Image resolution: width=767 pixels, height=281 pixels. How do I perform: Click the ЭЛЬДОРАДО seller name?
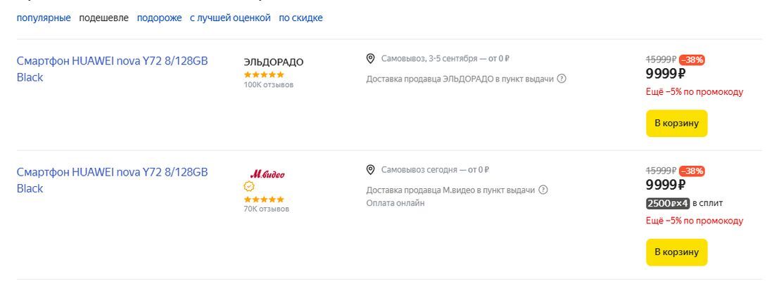click(x=274, y=62)
